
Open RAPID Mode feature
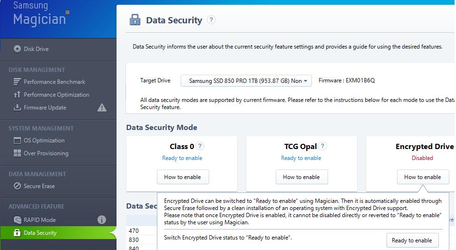39,220
